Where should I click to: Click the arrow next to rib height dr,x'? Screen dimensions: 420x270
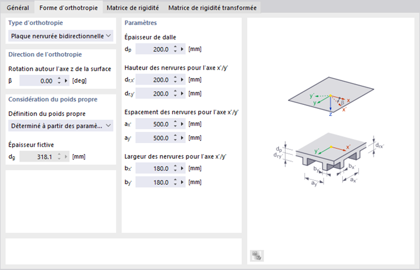(182, 80)
